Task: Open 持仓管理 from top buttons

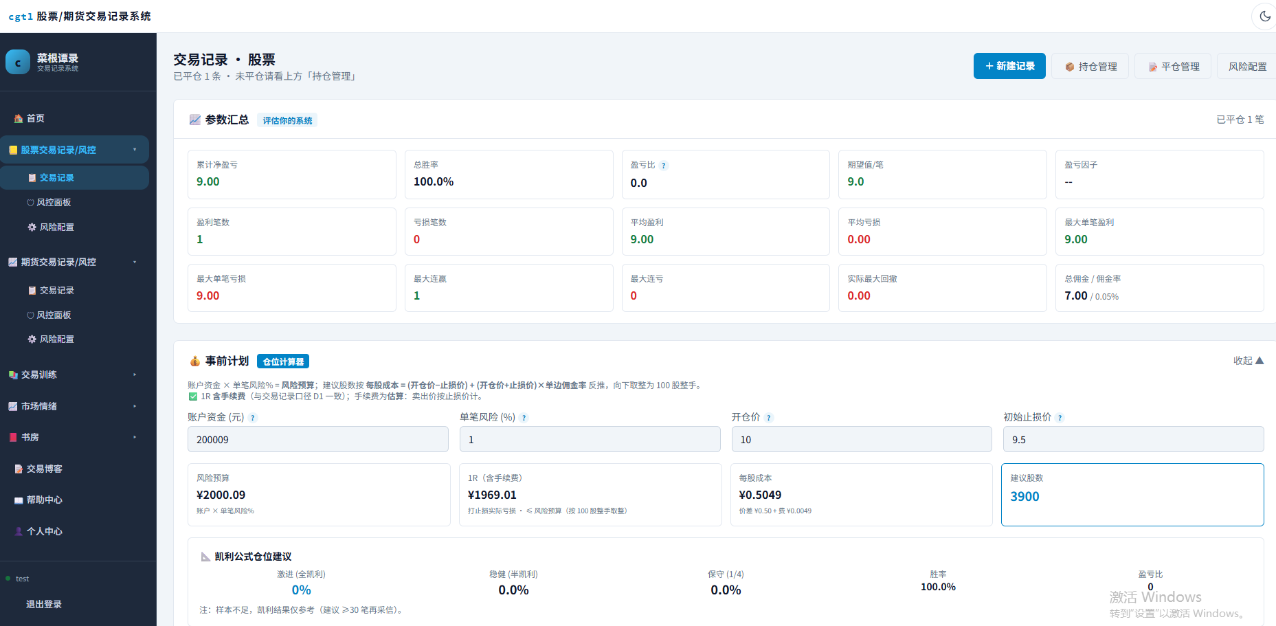Action: point(1090,66)
